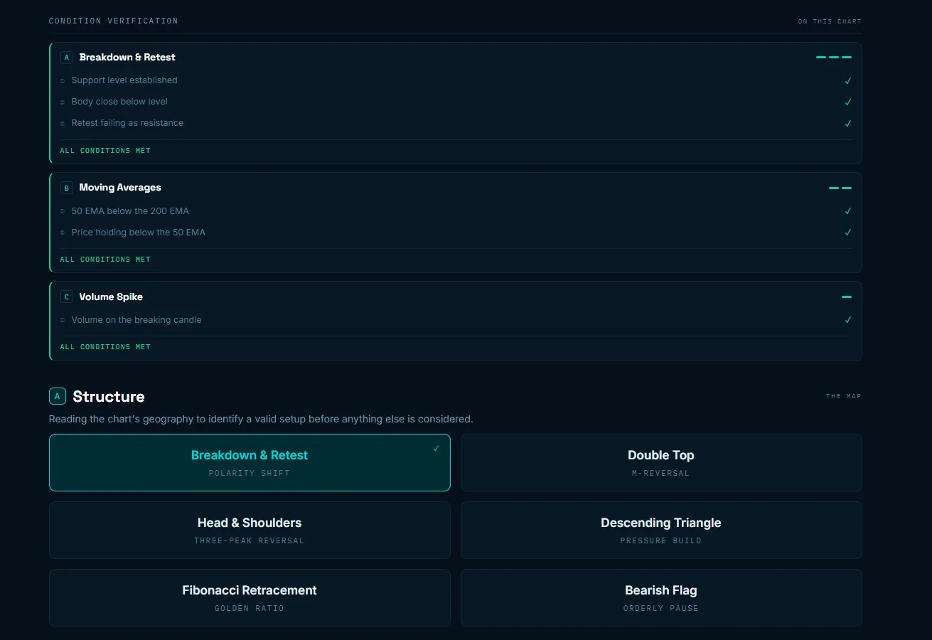This screenshot has height=640, width=932.
Task: Click ALL CONDITIONS MET under Moving Averages
Action: point(105,260)
